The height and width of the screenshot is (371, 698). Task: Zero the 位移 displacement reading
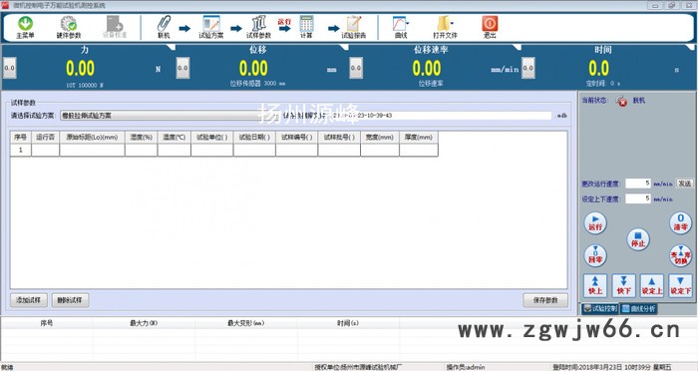pos(182,68)
